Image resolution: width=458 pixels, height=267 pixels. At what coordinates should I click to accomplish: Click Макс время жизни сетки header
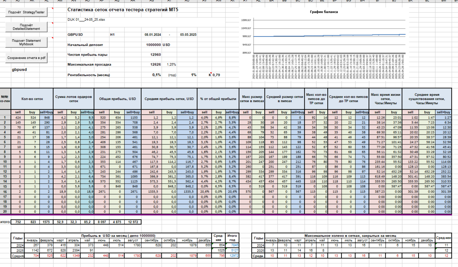(x=385, y=99)
